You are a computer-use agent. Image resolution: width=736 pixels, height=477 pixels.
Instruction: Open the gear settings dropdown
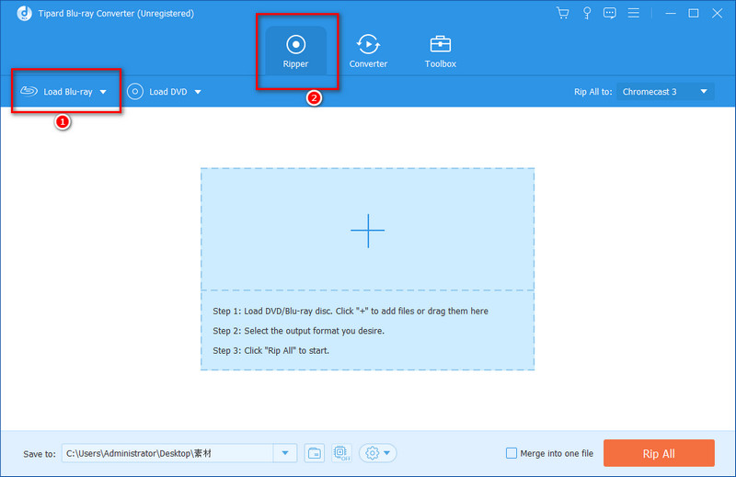(378, 453)
